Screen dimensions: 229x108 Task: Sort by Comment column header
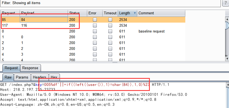click(161, 13)
